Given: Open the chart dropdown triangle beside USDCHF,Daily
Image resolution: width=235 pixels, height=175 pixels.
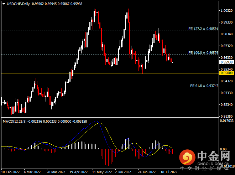Looking at the screenshot, I should click(x=4, y=4).
